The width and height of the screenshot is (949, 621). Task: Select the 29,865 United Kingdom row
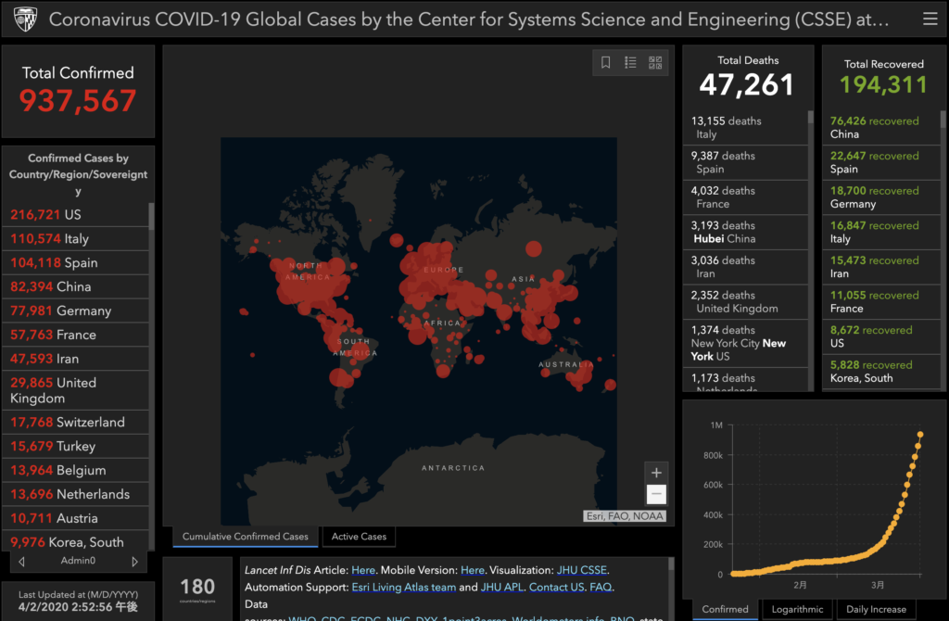[76, 390]
